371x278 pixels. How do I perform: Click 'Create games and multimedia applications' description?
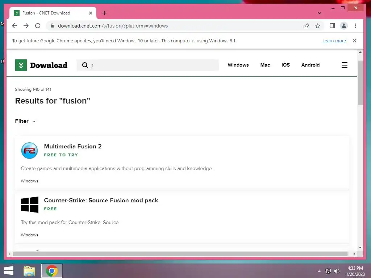point(117,169)
